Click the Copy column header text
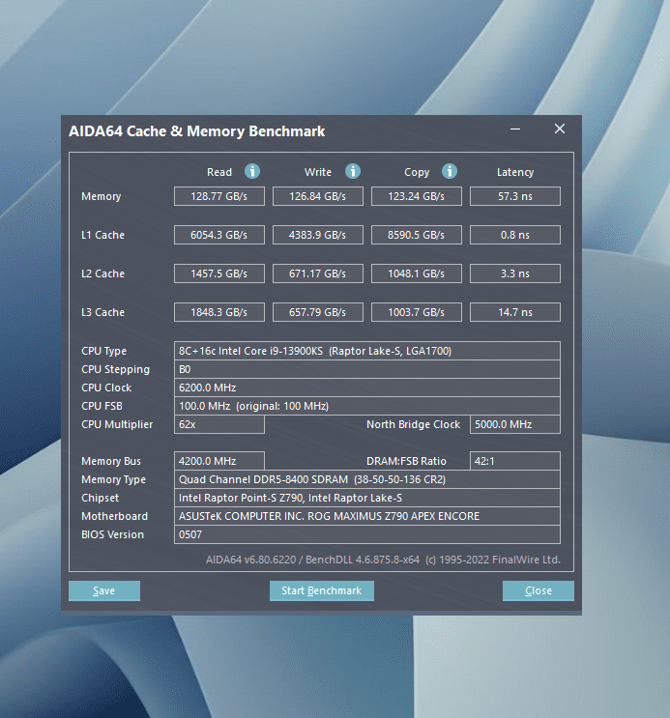670x718 pixels. (x=417, y=173)
